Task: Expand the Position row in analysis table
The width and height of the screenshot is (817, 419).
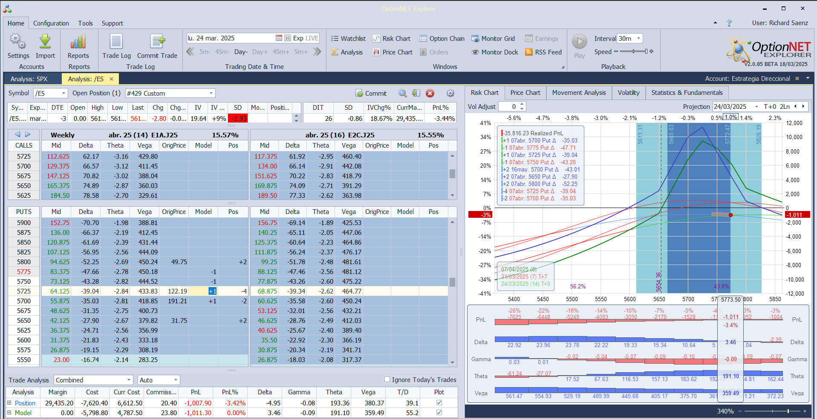Action: [9, 402]
